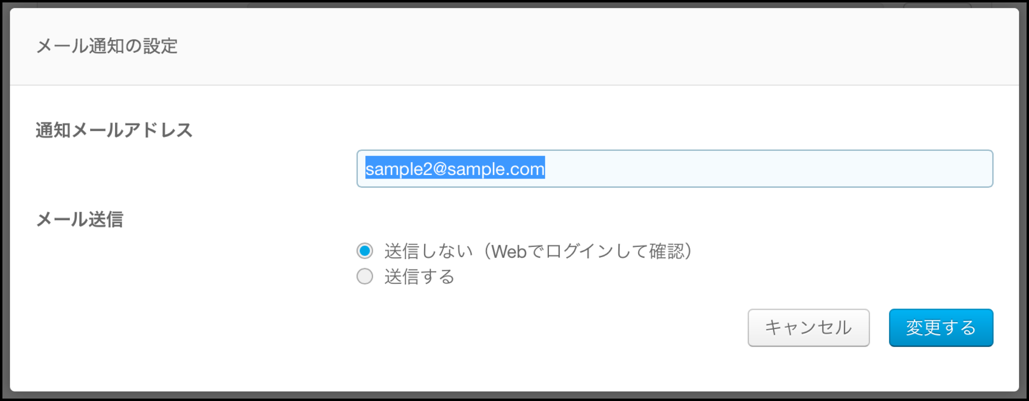Click the word Web in first radio option
Viewport: 1029px width, 401px height.
pyautogui.click(x=509, y=252)
